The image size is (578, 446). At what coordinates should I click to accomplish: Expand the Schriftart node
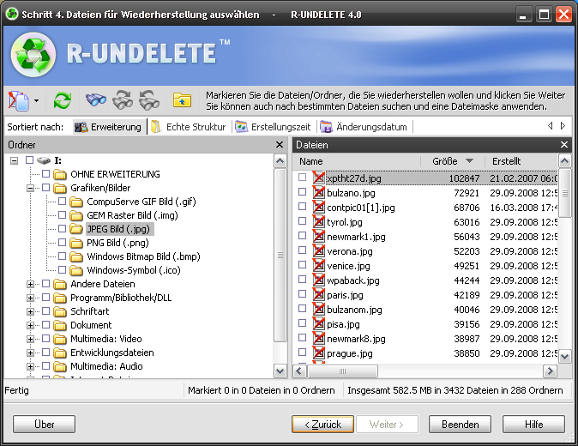(x=30, y=311)
